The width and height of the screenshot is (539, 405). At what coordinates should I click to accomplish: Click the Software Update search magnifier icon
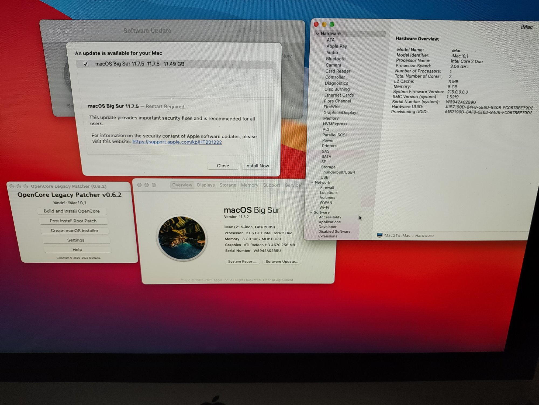point(243,31)
